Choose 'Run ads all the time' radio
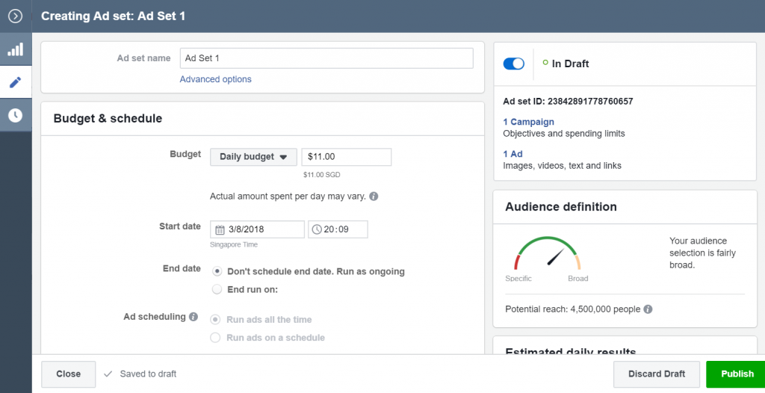The height and width of the screenshot is (393, 765). (x=215, y=320)
